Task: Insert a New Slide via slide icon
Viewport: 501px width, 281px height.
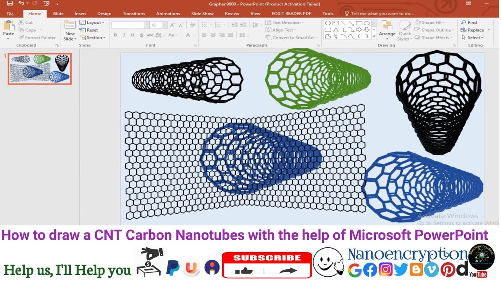Action: (70, 25)
